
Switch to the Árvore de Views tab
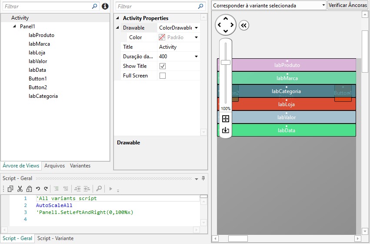(x=21, y=166)
